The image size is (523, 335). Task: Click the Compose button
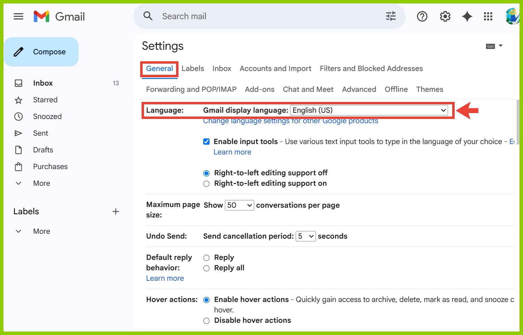tap(41, 52)
